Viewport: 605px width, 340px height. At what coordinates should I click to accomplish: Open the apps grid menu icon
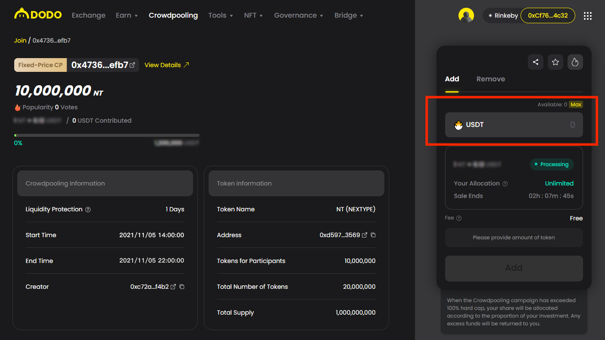pos(587,16)
